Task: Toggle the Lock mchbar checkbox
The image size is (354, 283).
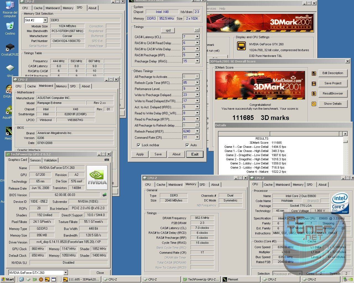Action: [x=139, y=145]
